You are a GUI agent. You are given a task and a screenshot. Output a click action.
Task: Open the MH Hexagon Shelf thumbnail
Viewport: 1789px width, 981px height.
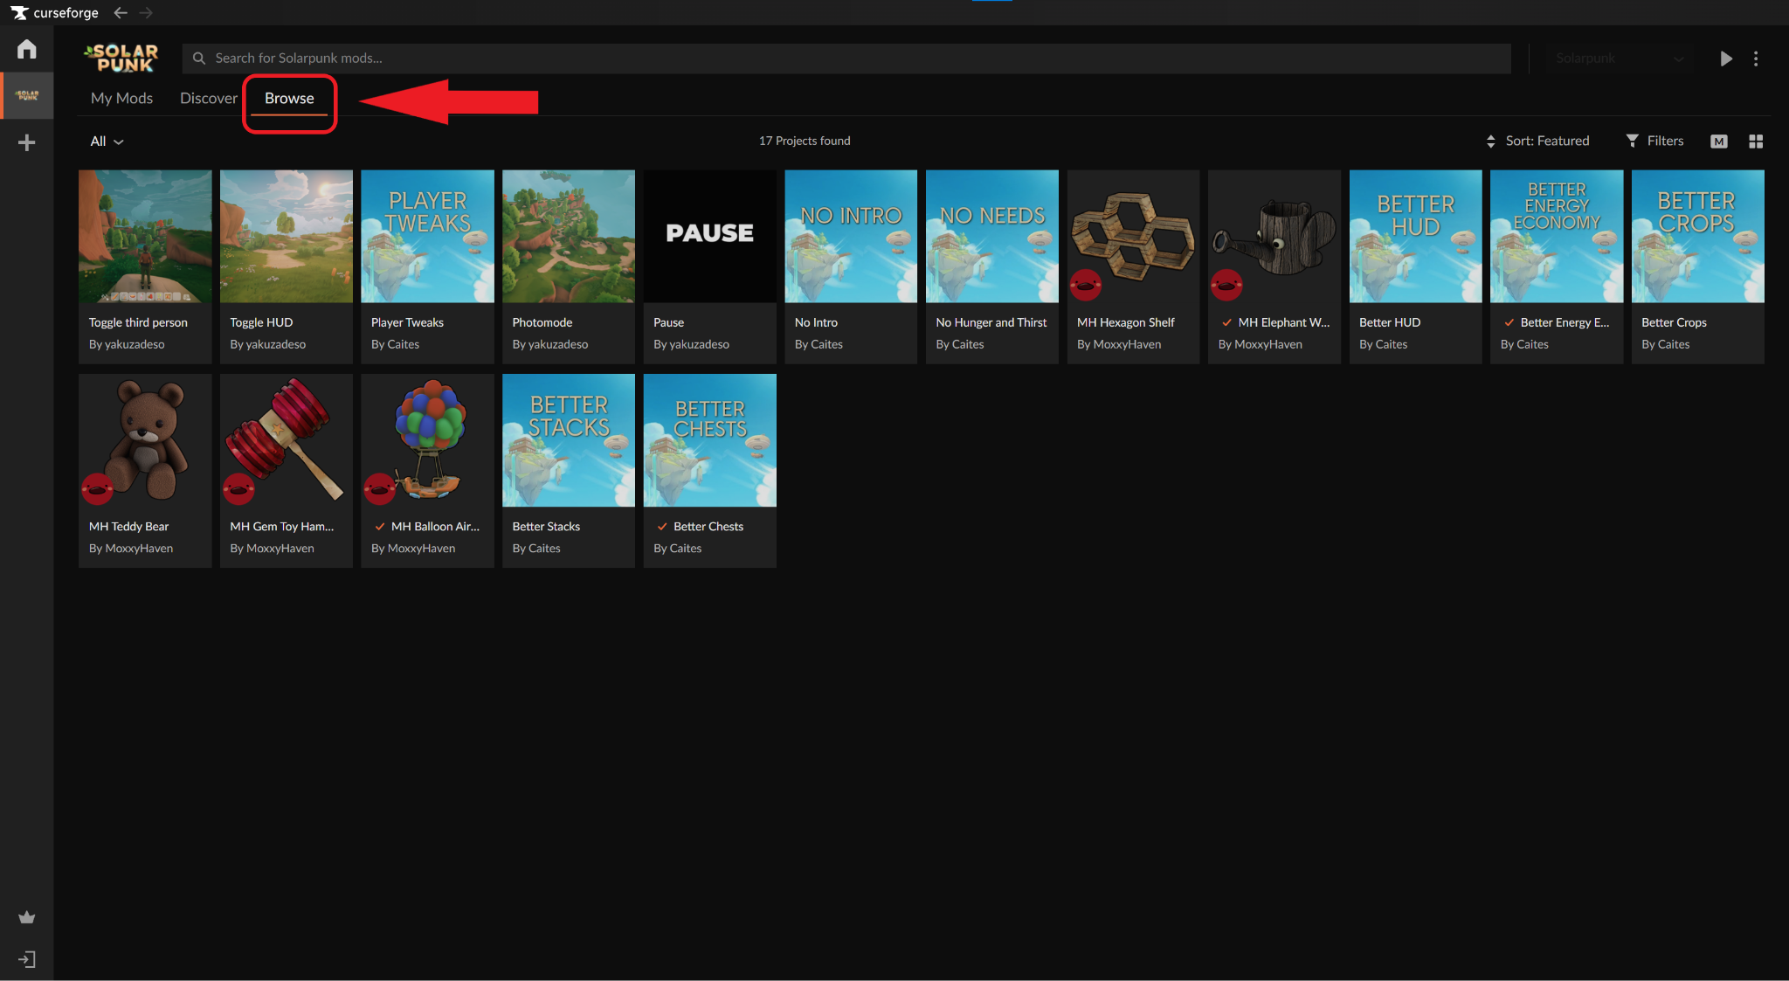tap(1133, 236)
